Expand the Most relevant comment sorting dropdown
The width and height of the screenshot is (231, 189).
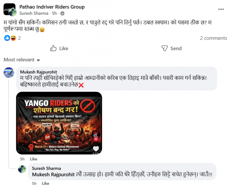pos(22,60)
